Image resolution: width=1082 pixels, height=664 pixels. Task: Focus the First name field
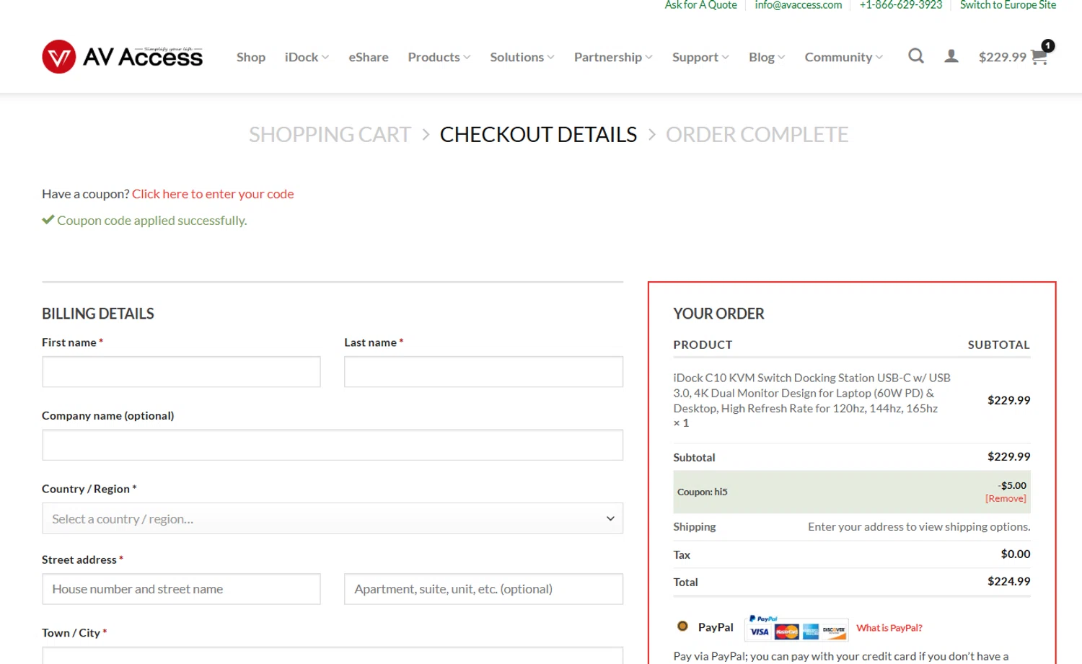pos(181,372)
